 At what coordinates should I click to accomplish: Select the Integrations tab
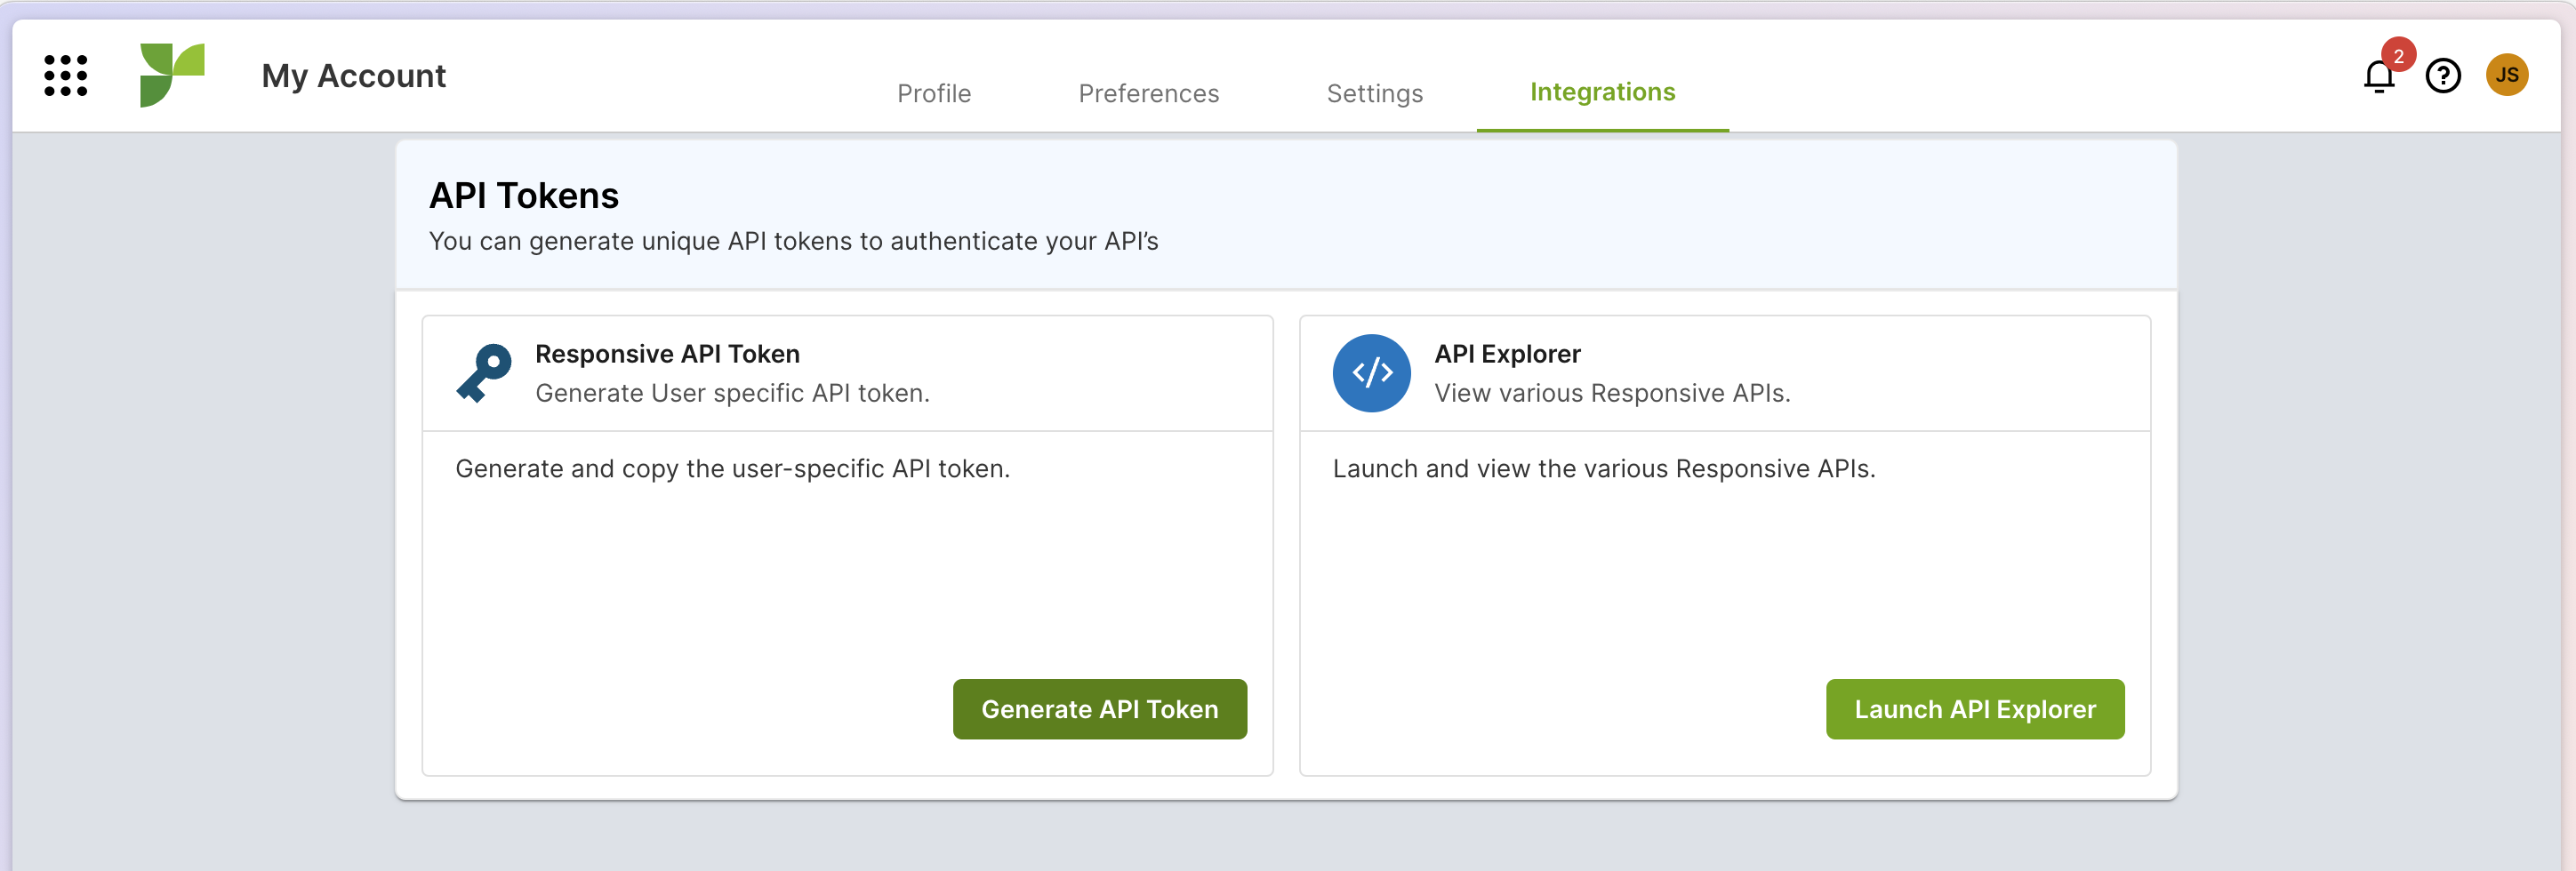[1602, 92]
